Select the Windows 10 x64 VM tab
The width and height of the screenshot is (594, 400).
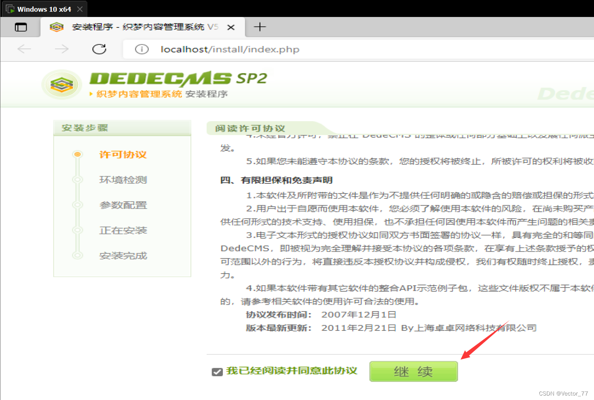tap(44, 9)
